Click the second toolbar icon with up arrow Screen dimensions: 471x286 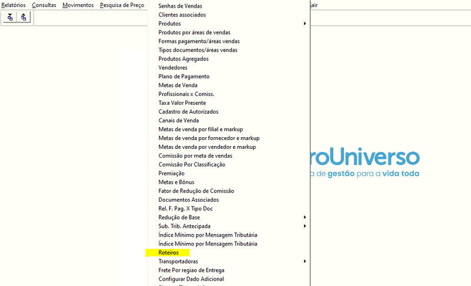pyautogui.click(x=24, y=18)
